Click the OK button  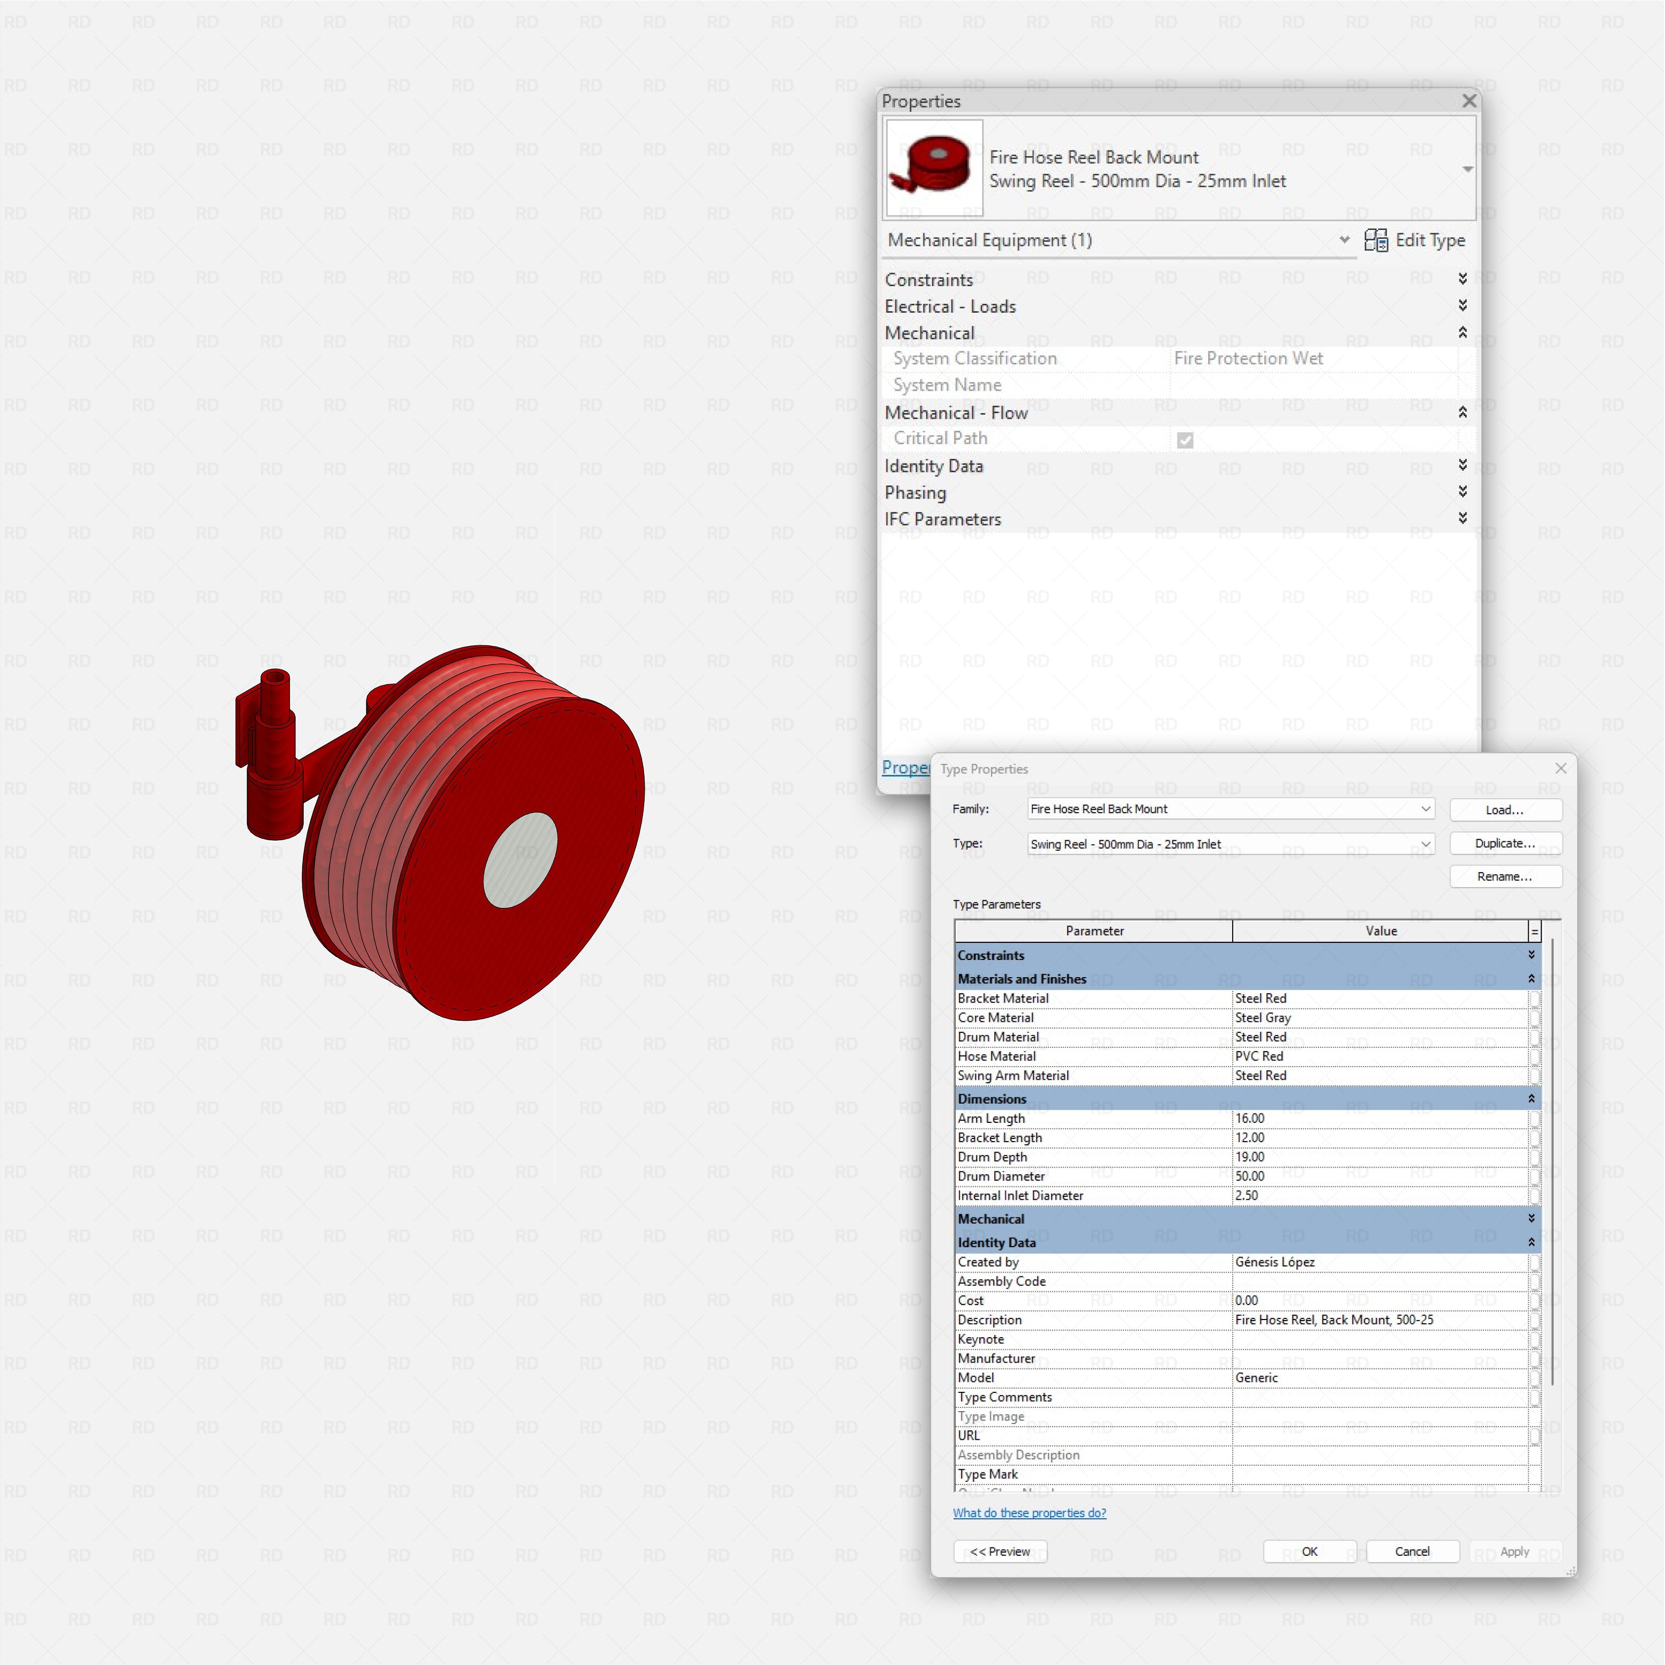pos(1309,1551)
